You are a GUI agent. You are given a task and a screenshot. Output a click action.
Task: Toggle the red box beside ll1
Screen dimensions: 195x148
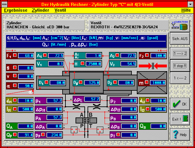[15, 109]
